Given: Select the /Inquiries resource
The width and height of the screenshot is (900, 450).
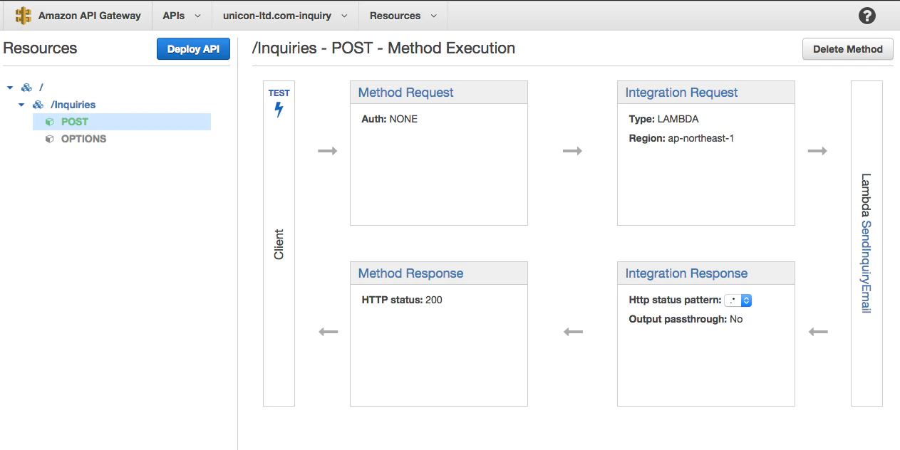Looking at the screenshot, I should (x=73, y=105).
